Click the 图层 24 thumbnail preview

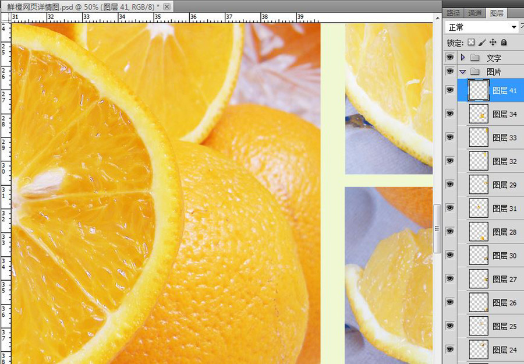tap(479, 349)
